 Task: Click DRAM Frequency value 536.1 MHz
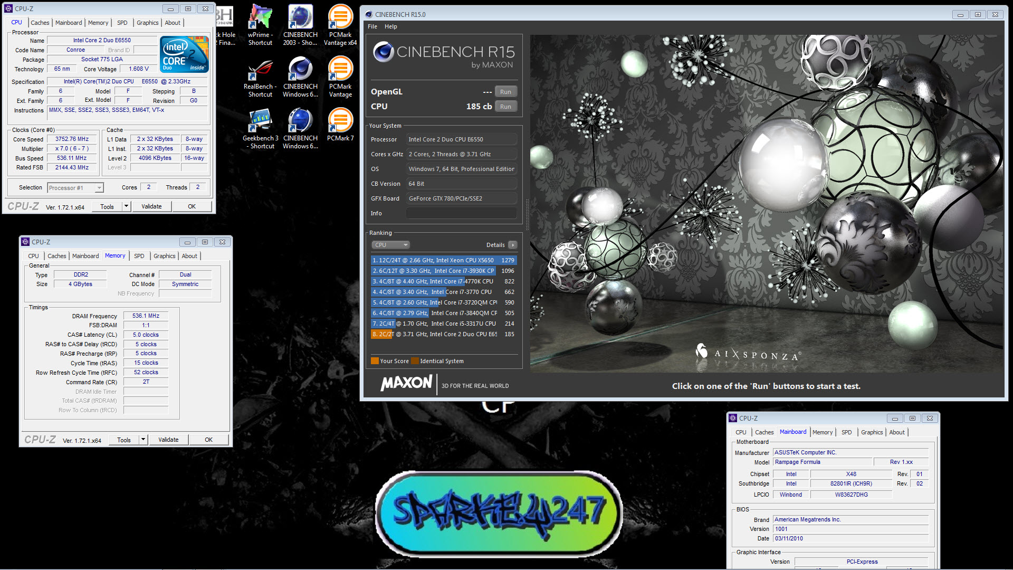click(146, 316)
